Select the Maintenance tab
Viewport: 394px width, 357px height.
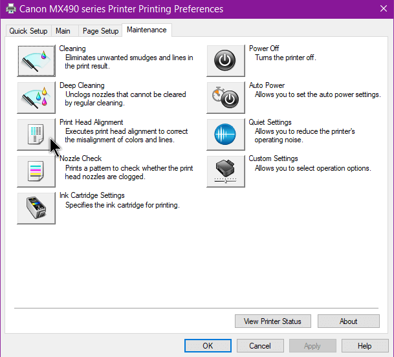(147, 30)
